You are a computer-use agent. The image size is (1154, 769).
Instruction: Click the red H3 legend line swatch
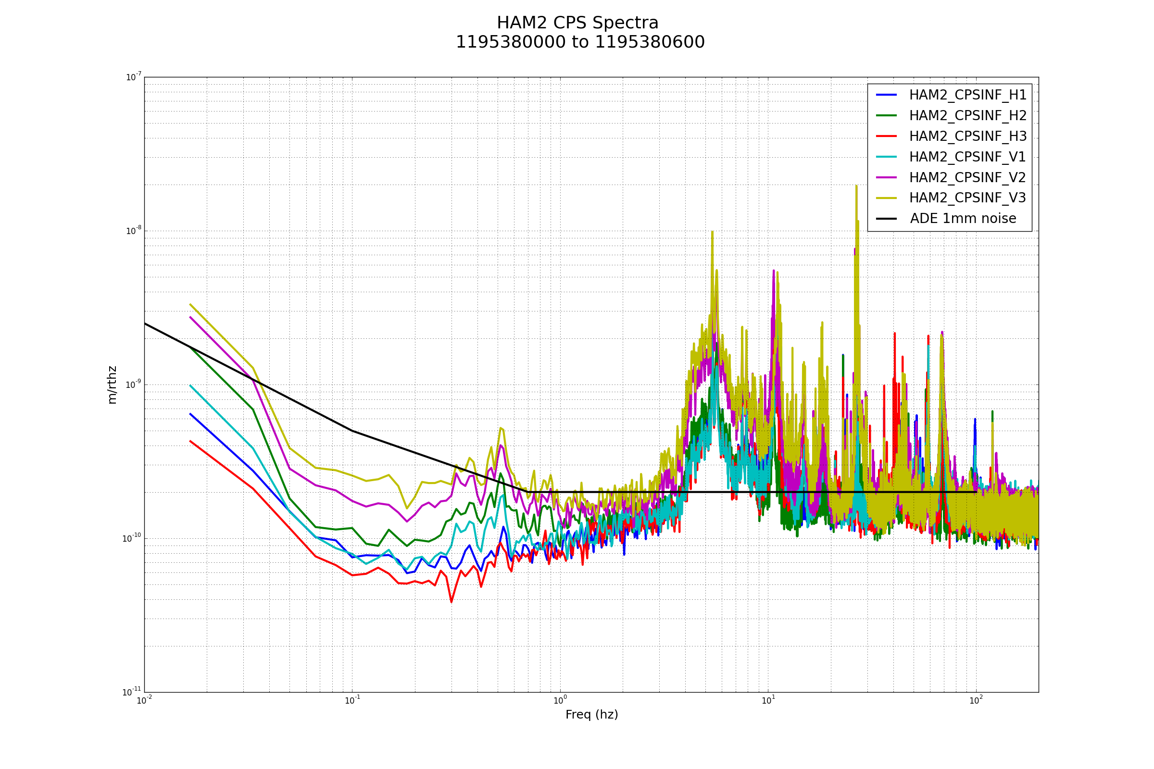pos(886,136)
